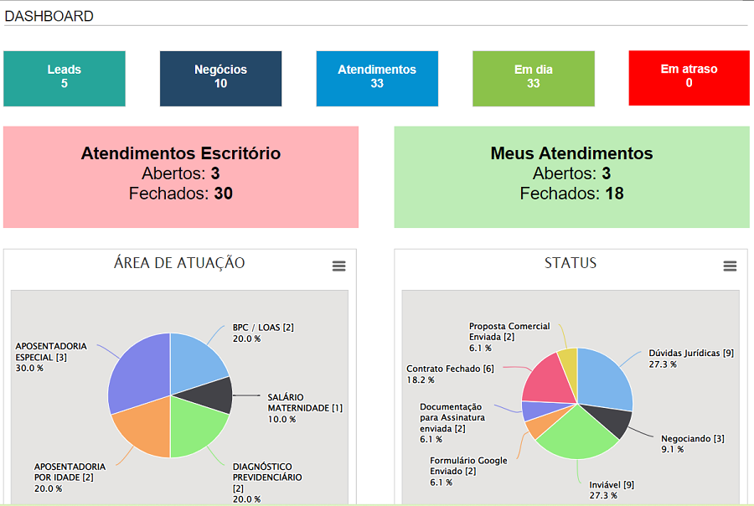
Task: Select the blue Atendimentos card
Action: pyautogui.click(x=377, y=78)
